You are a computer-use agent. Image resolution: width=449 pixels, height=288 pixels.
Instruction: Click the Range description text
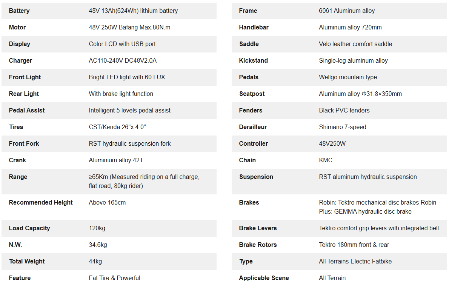[x=144, y=181]
